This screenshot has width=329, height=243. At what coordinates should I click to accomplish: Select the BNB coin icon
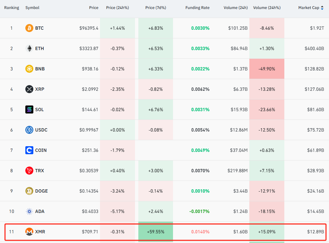click(x=29, y=69)
